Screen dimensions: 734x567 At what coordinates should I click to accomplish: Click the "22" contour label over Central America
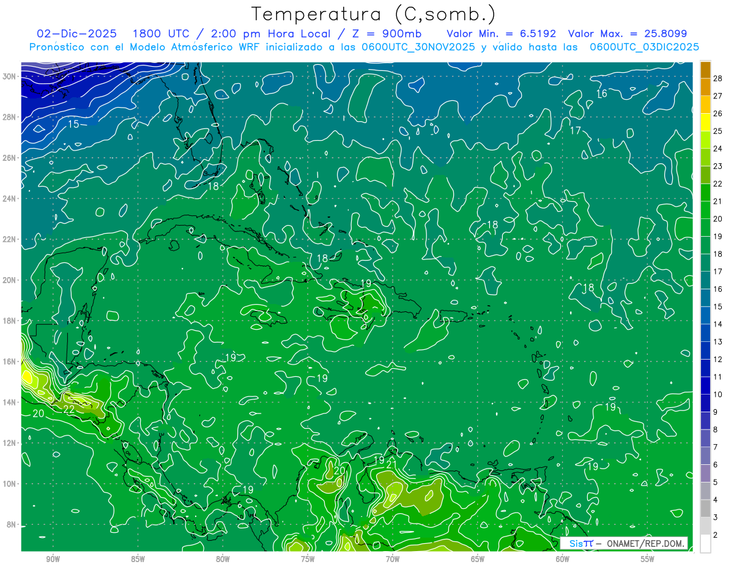69,409
